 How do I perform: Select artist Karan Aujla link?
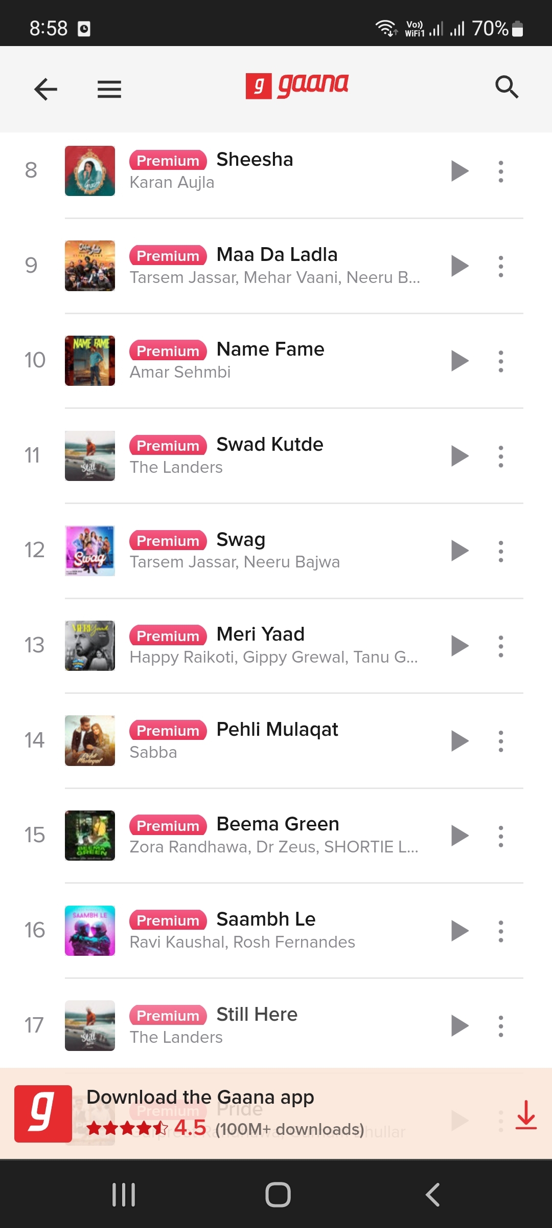point(172,183)
